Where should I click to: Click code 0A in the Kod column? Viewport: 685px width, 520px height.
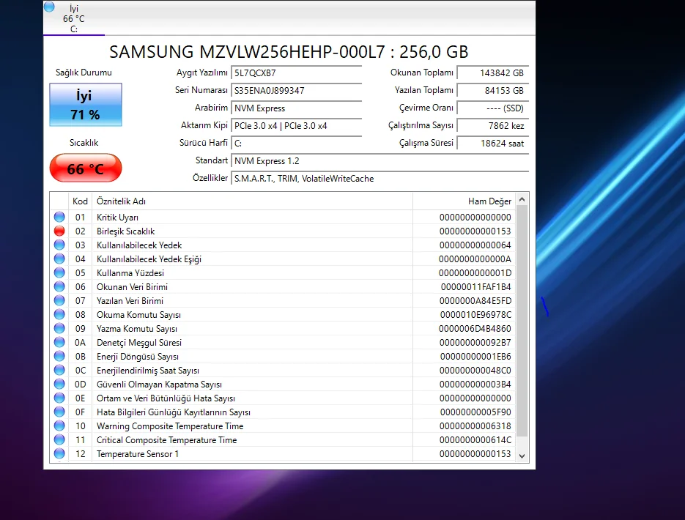[80, 342]
